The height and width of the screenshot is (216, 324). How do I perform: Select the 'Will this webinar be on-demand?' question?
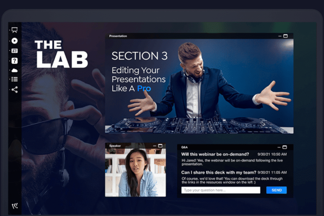pos(215,154)
